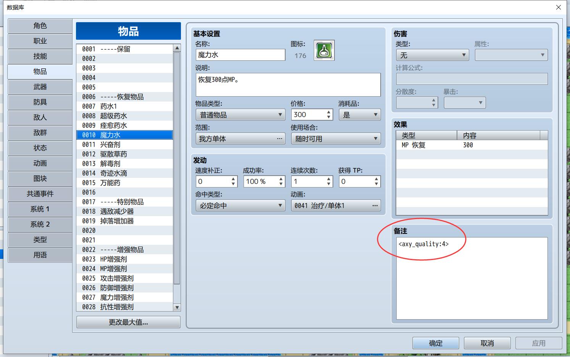
Task: Open the 范围 selector showing 我方单体
Action: (240, 139)
